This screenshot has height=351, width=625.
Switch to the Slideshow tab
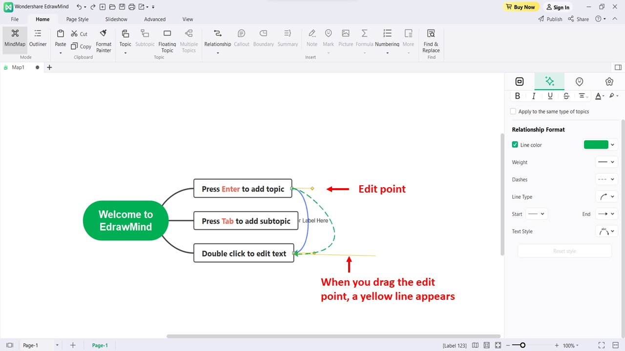click(x=116, y=19)
